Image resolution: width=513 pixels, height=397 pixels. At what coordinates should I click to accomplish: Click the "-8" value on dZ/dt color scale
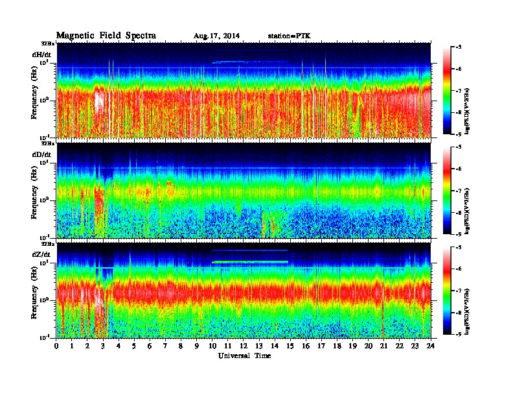(x=459, y=313)
